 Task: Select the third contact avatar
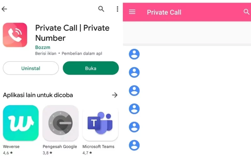134,91
